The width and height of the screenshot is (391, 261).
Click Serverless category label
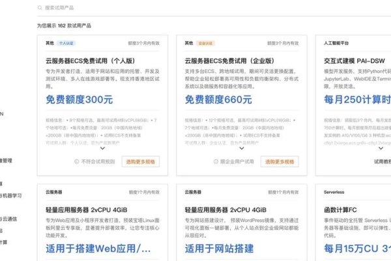pos(334,192)
